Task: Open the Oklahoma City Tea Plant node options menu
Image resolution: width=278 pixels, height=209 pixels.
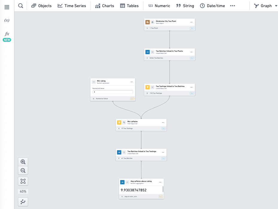Action: (191, 22)
